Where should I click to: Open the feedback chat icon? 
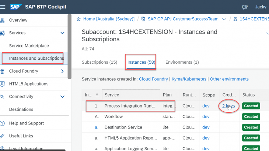245,7
